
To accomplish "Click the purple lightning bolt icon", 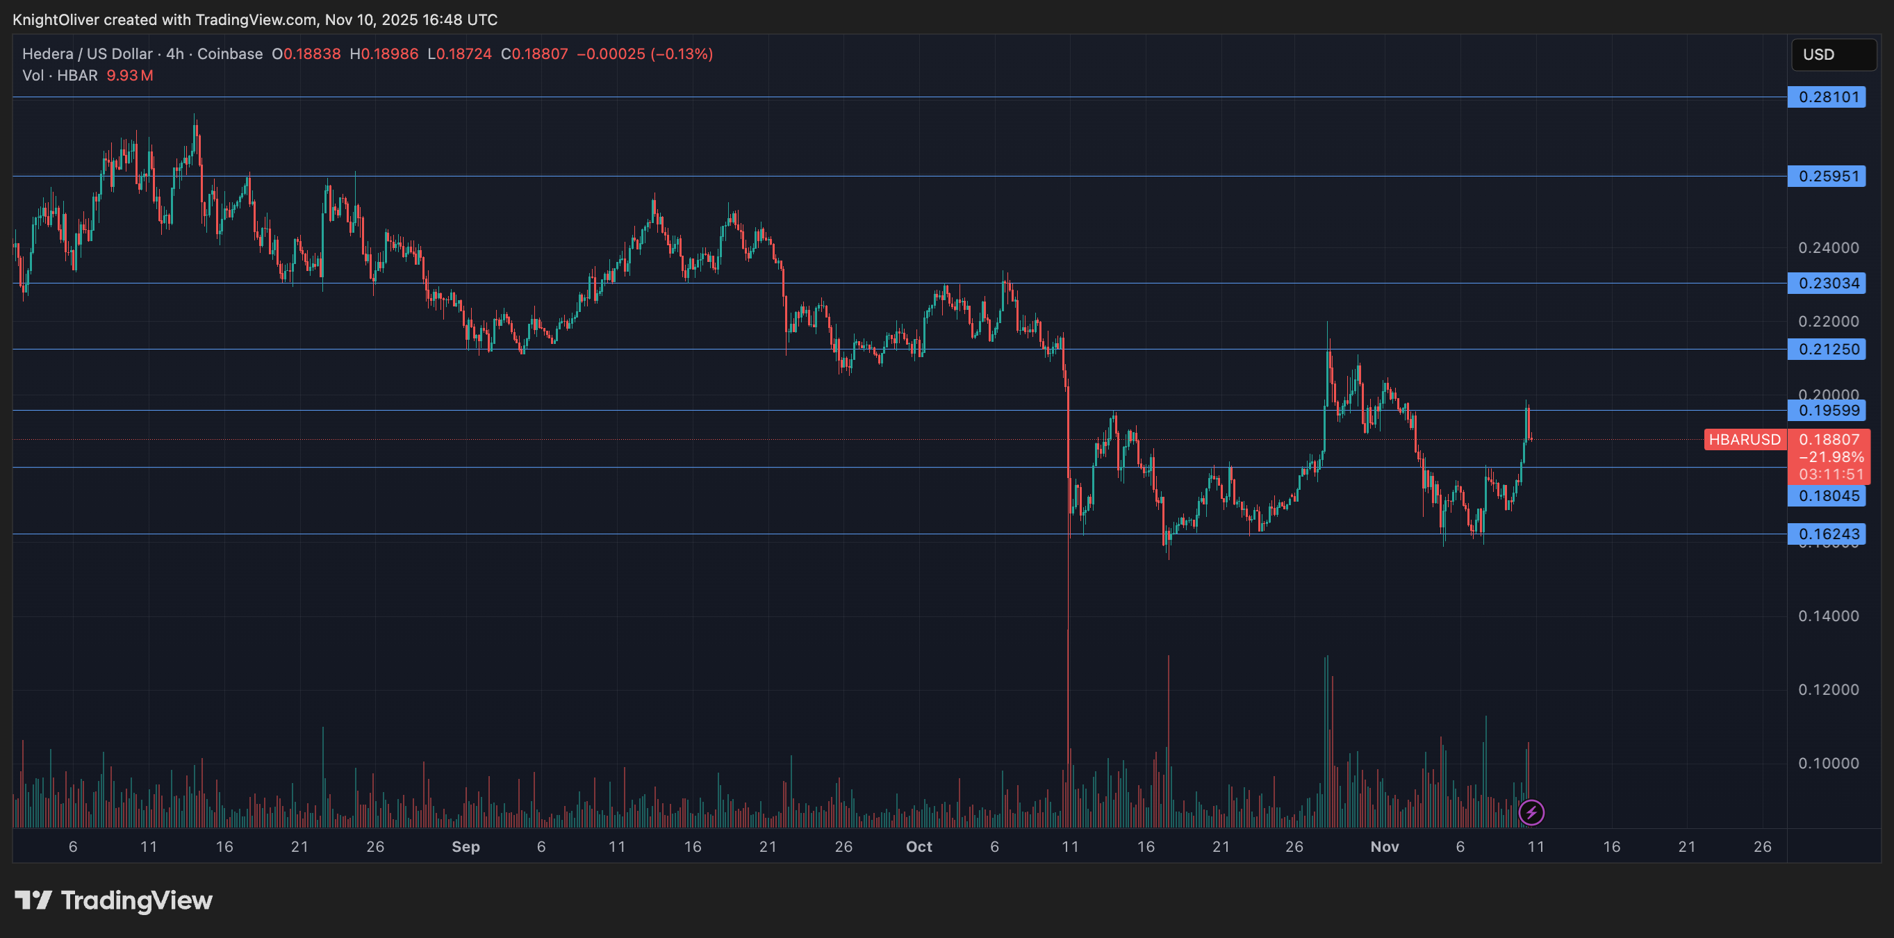I will [x=1531, y=812].
